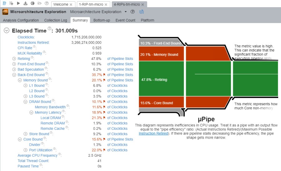This screenshot has height=171, width=281.
Task: Click the blue viewpoint icon in header
Action: [141, 12]
